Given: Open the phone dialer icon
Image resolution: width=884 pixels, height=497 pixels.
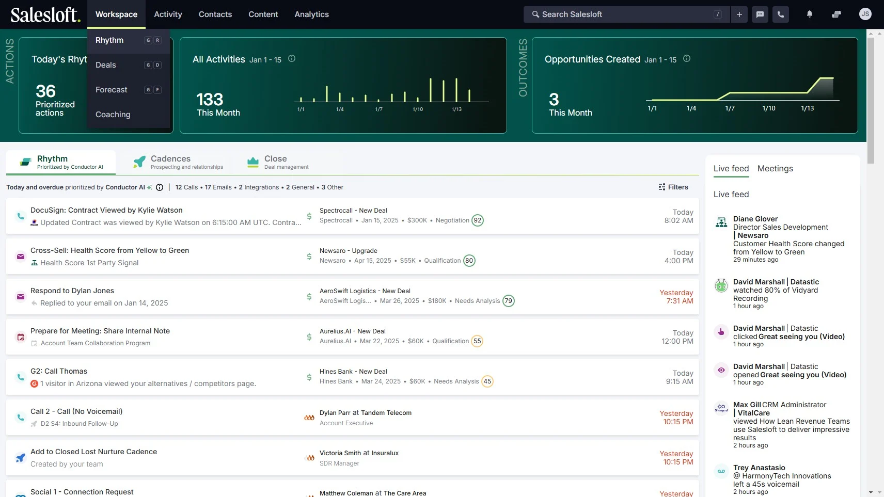Looking at the screenshot, I should coord(780,14).
